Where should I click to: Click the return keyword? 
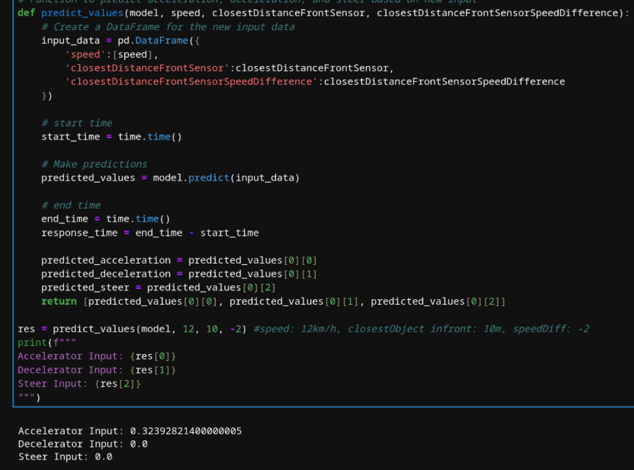[x=59, y=301]
